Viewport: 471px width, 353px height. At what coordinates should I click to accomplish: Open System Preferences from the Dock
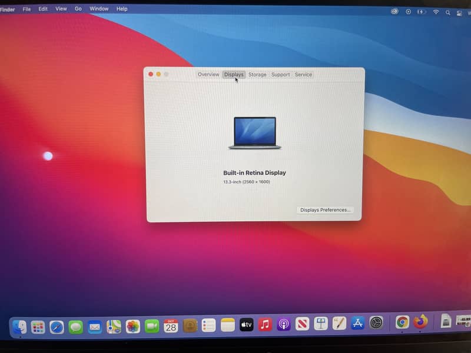pyautogui.click(x=376, y=322)
